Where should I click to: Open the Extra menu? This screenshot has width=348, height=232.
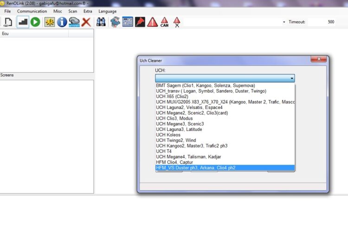(x=88, y=11)
